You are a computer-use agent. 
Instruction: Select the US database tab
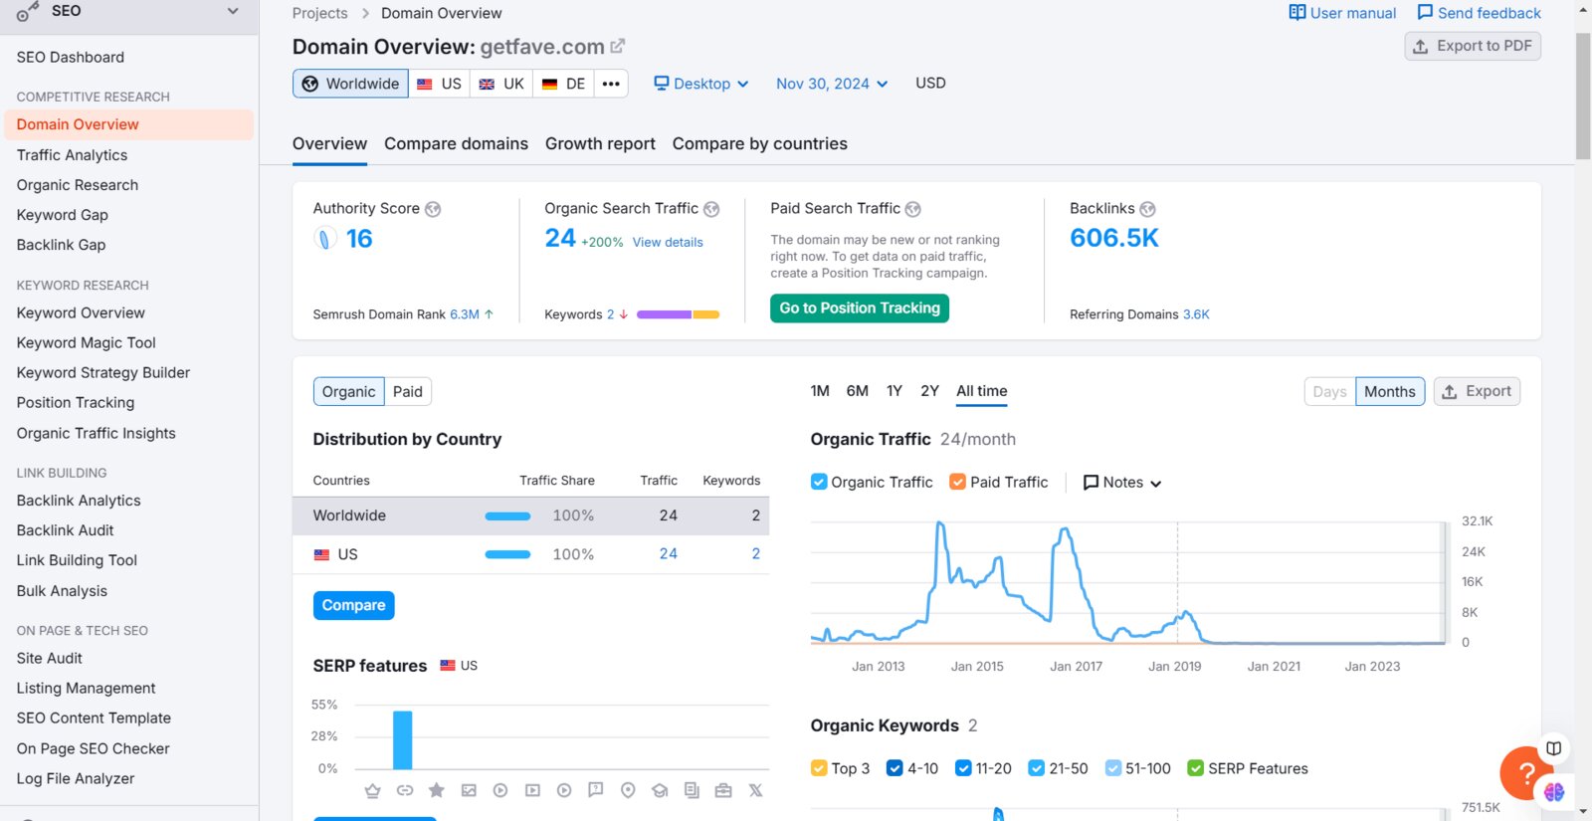[439, 84]
